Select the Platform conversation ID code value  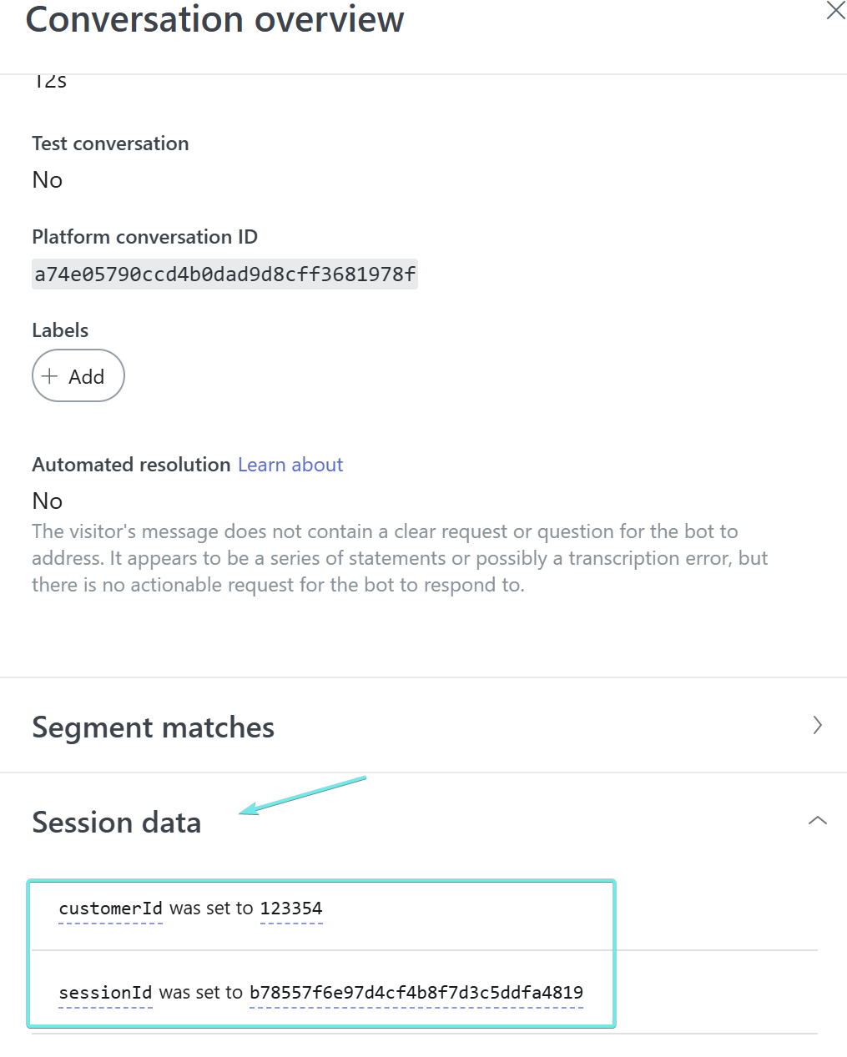coord(224,274)
